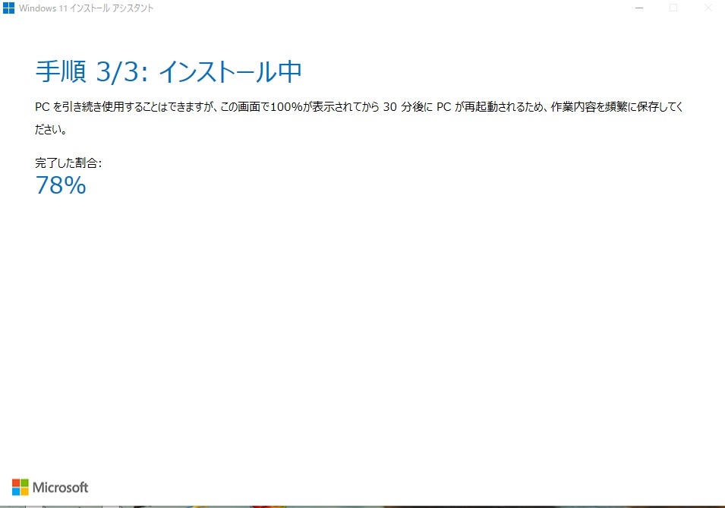Image resolution: width=725 pixels, height=508 pixels.
Task: Click the Windows 11 logo in title bar
Action: (x=9, y=8)
